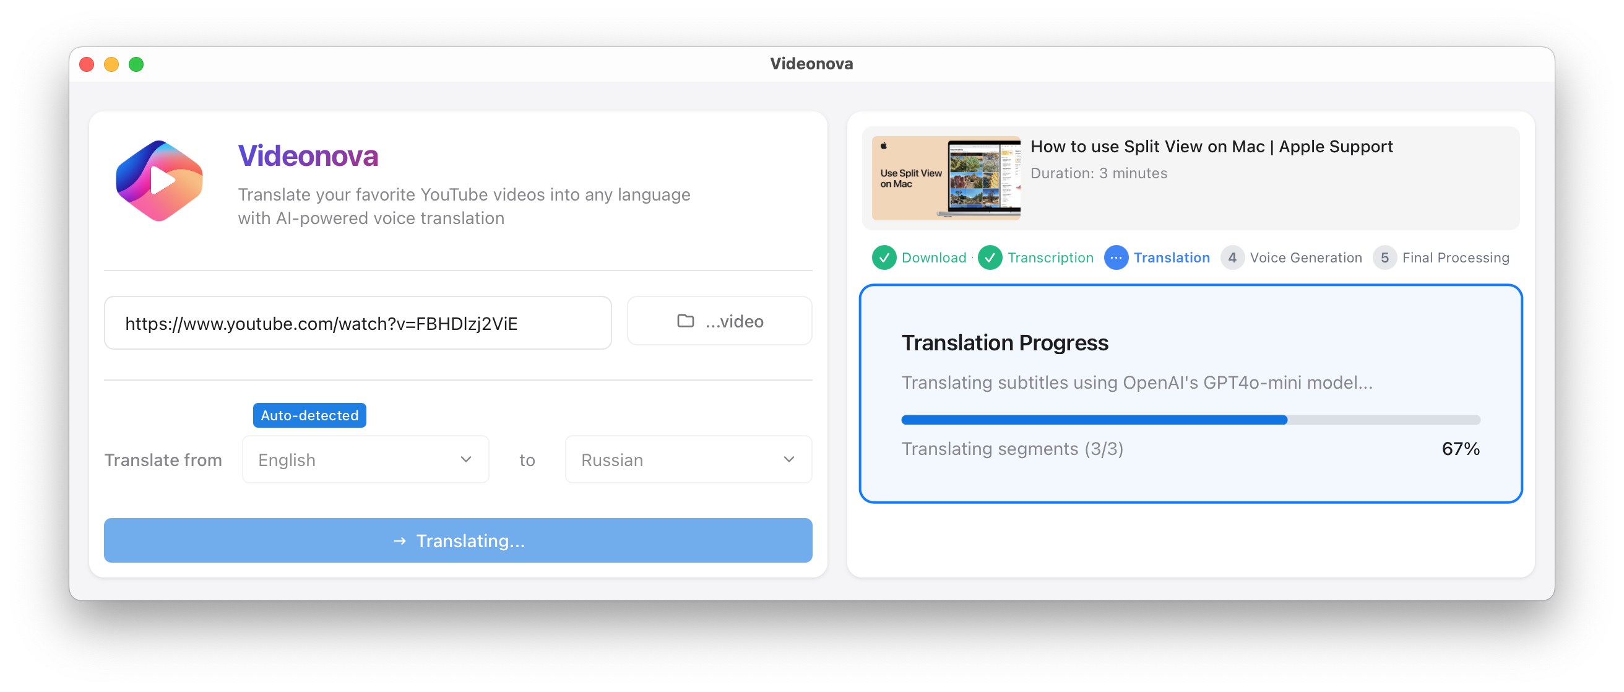The width and height of the screenshot is (1624, 692).
Task: Click the YouTube URL input field
Action: click(x=360, y=321)
